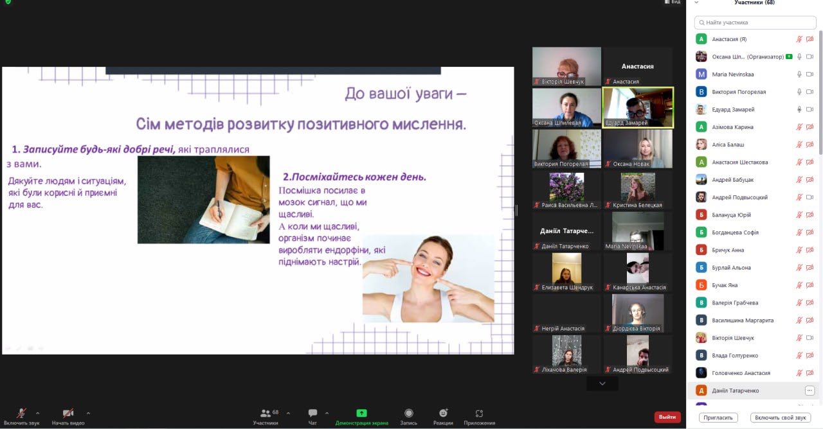This screenshot has height=429, width=823.
Task: Click the green screen-share badge next to Организатор
Action: (x=789, y=57)
